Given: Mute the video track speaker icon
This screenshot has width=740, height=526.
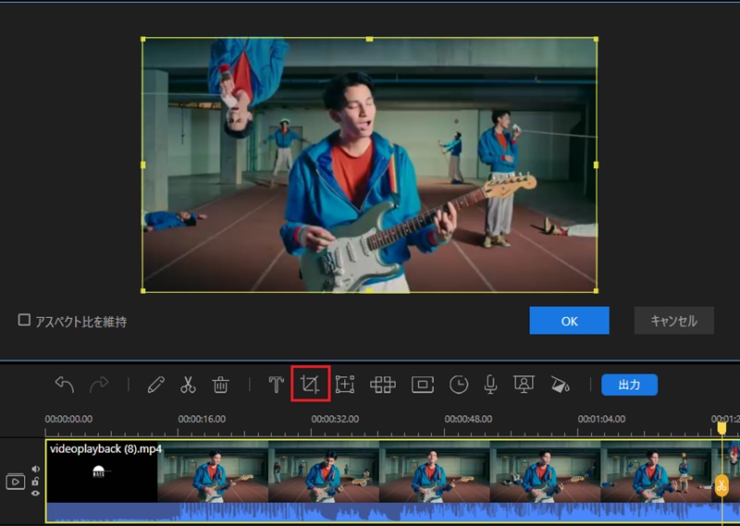Looking at the screenshot, I should coord(36,469).
